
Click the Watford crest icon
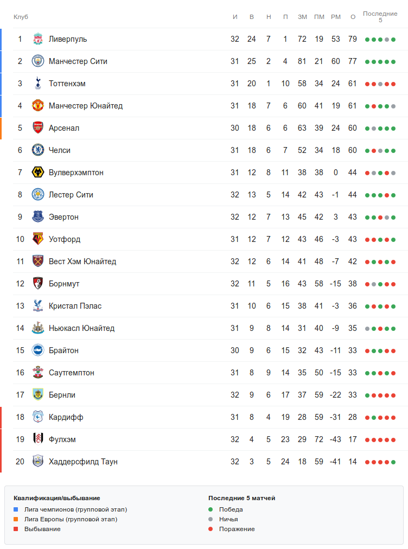[x=37, y=239]
